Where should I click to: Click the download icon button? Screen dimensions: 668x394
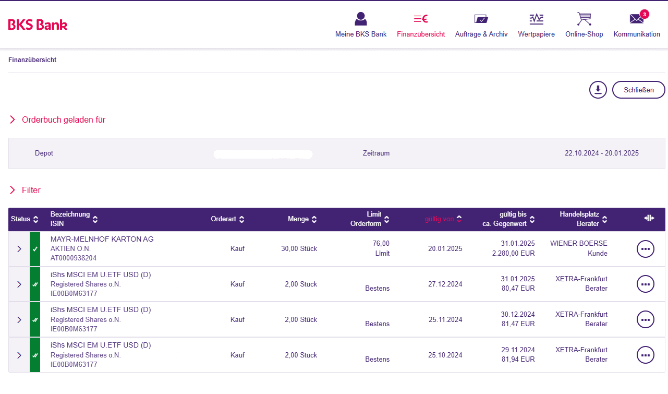coord(598,90)
